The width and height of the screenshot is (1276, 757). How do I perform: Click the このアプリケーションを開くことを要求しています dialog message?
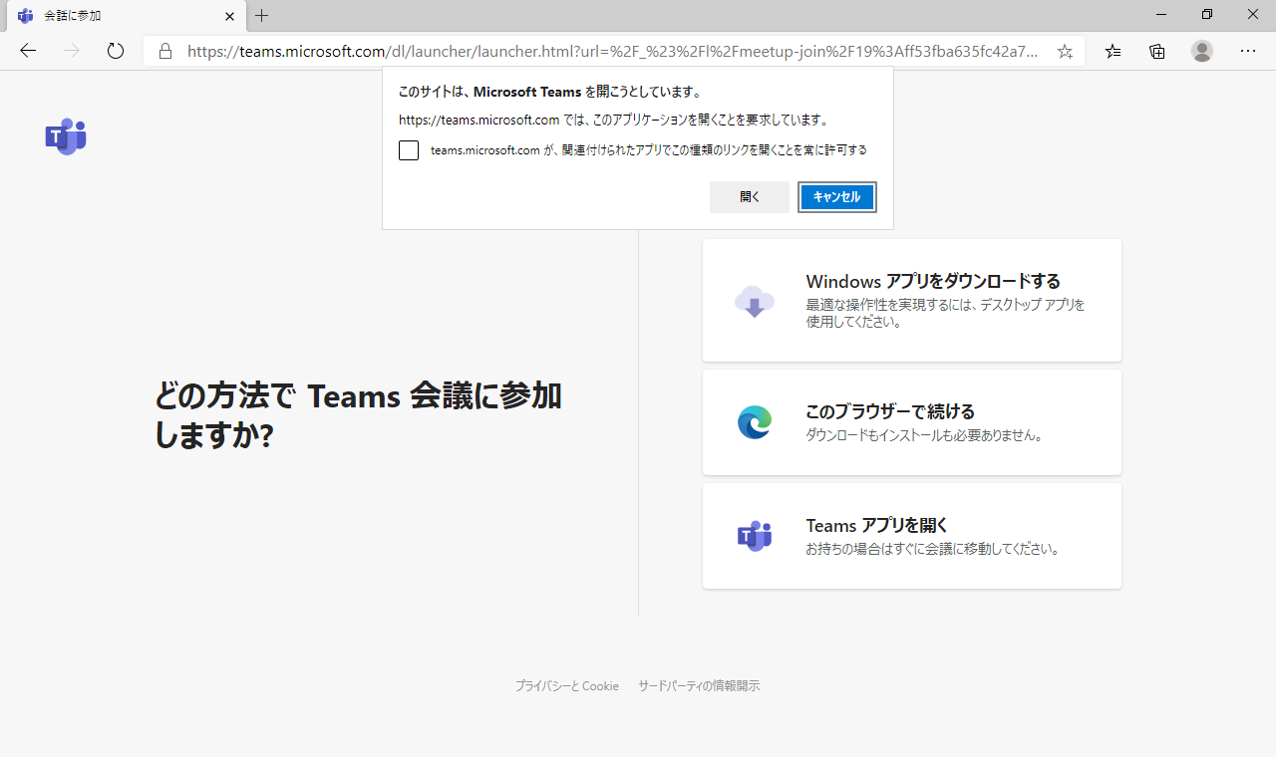(x=614, y=120)
